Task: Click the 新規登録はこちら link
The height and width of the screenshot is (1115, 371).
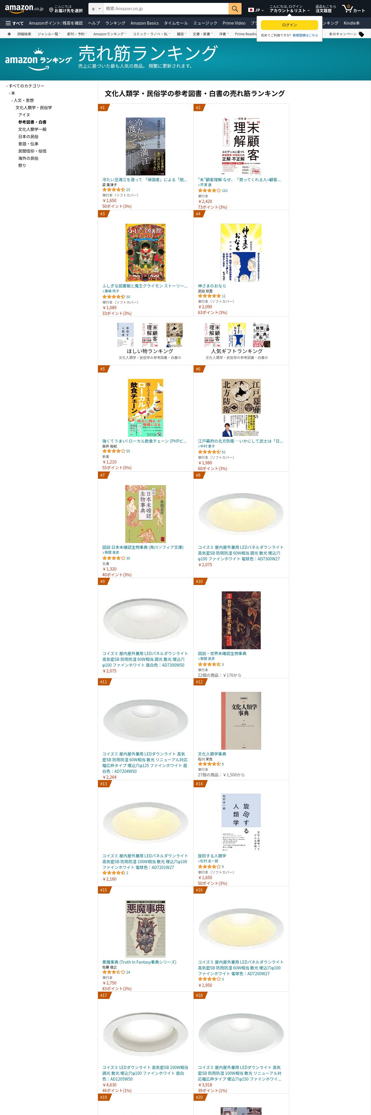Action: click(x=305, y=36)
